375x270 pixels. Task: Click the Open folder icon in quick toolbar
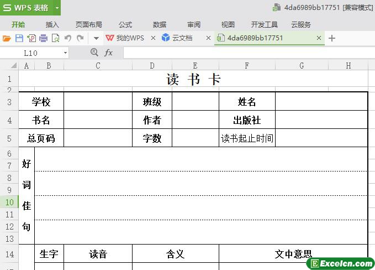tap(7, 38)
